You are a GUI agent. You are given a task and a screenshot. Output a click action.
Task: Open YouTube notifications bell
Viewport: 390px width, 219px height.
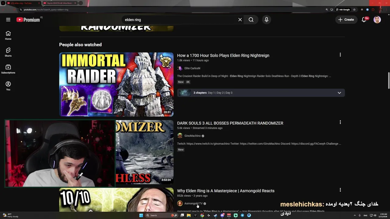364,20
